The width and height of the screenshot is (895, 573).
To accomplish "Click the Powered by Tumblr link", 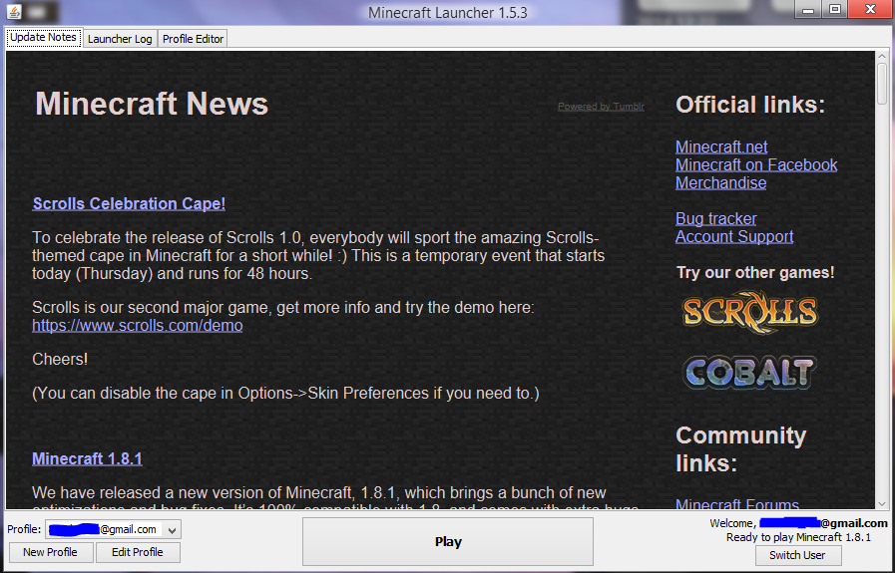I will point(601,107).
